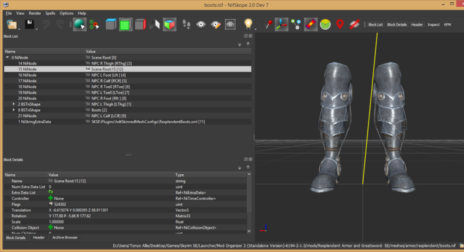Switch to the Archive Browser tab
The height and width of the screenshot is (252, 464).
click(65, 237)
